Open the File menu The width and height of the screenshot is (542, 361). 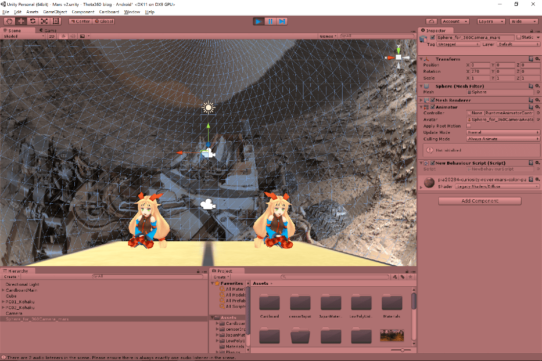tap(5, 12)
